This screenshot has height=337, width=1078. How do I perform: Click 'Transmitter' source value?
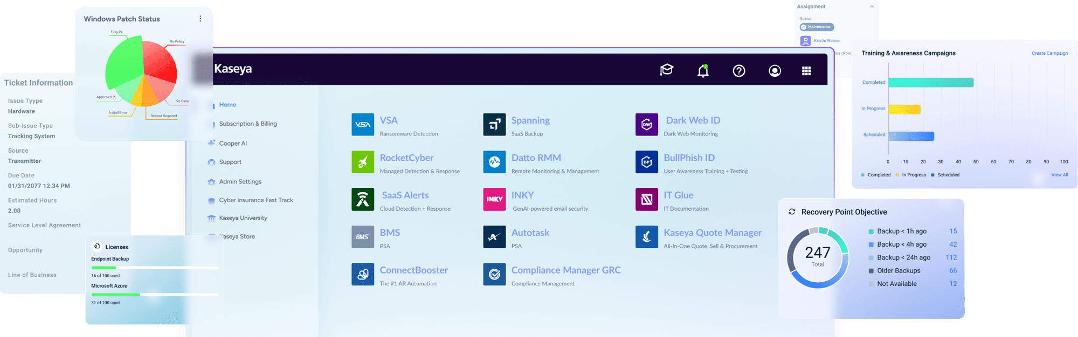coord(24,161)
